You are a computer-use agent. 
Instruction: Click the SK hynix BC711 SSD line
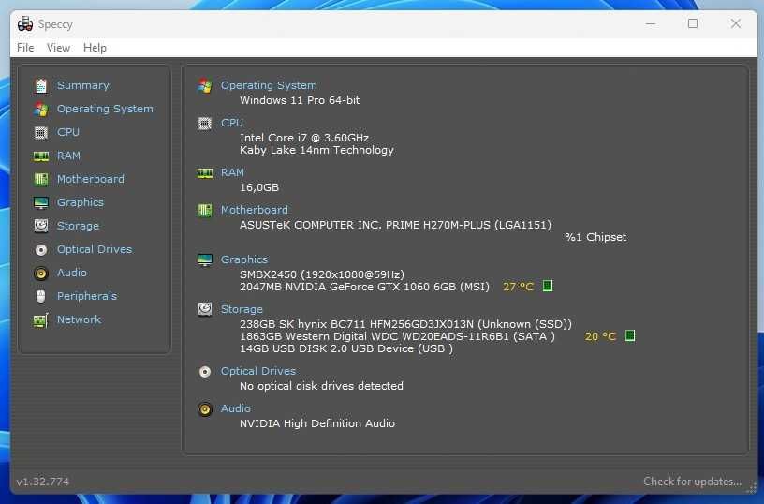tap(405, 324)
